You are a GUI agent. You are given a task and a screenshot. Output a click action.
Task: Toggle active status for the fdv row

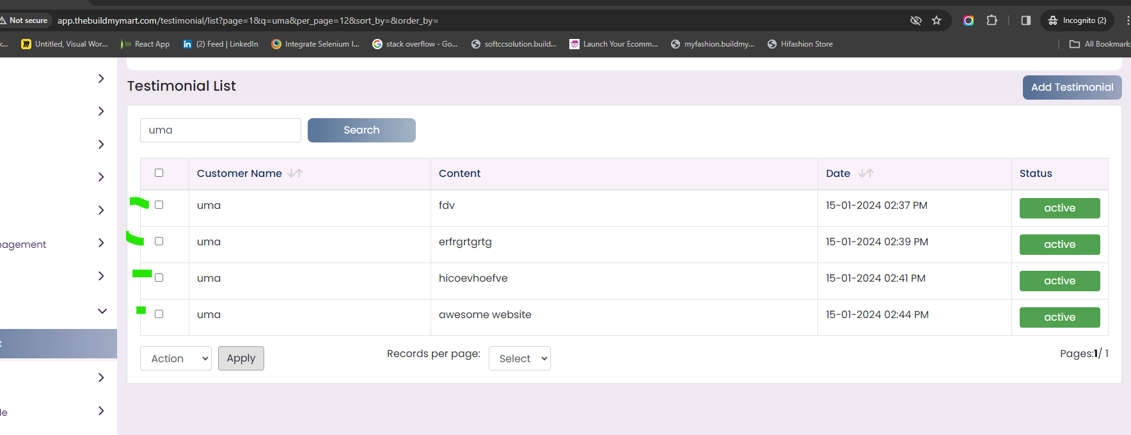[x=1060, y=208]
